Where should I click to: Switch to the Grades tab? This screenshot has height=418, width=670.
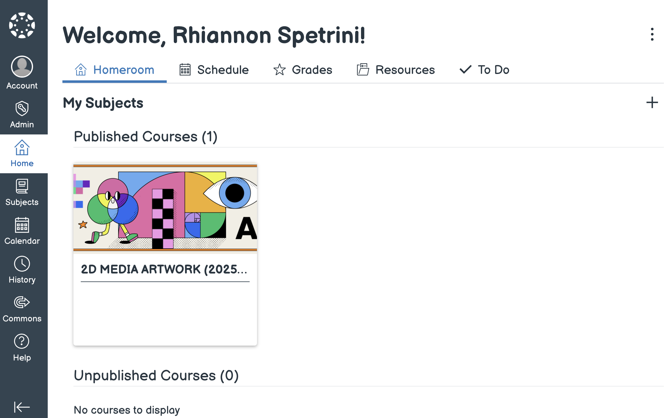tap(303, 70)
